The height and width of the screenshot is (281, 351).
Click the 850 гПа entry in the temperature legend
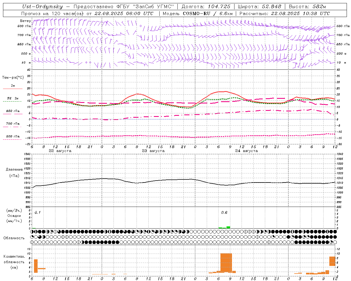point(13,111)
